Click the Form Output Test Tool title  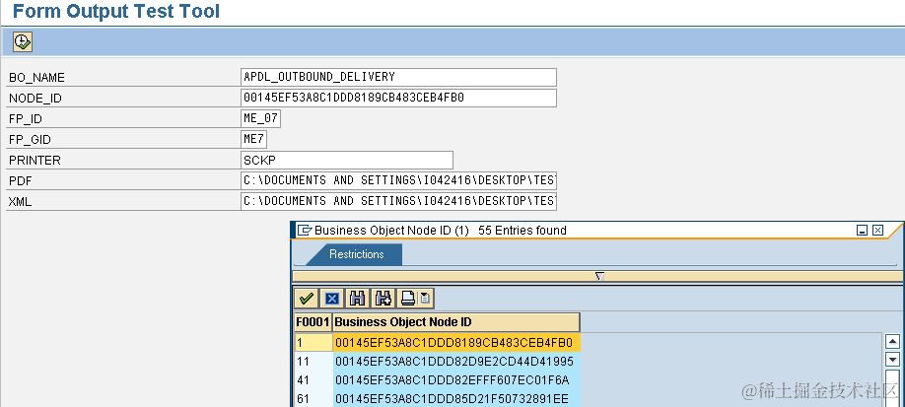tap(116, 11)
